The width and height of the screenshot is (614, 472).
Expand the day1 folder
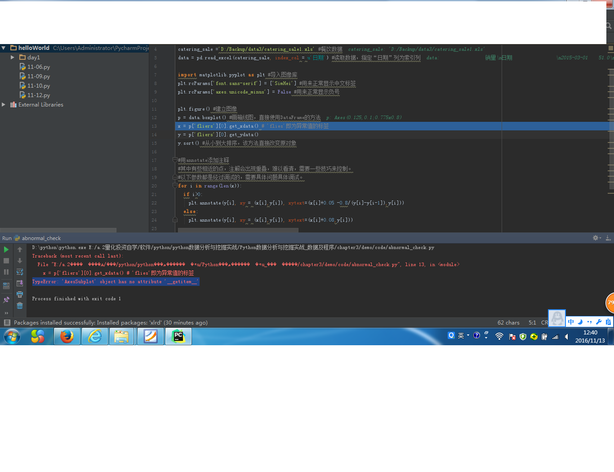click(x=13, y=58)
